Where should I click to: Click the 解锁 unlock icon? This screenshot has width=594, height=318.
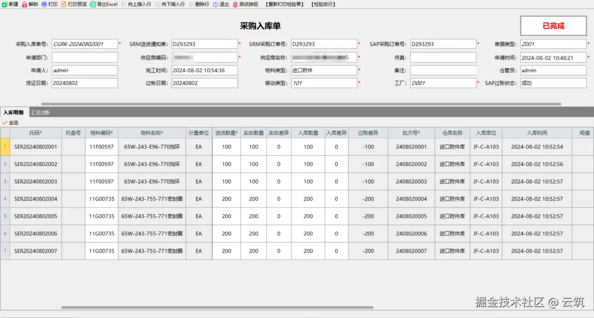[x=25, y=4]
